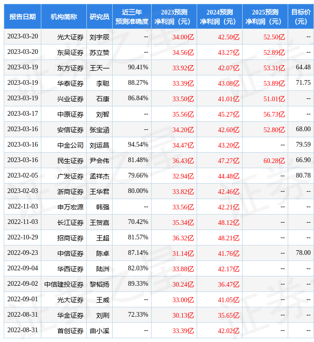The width and height of the screenshot is (314, 342).
Task: Open the 中金公司 institution entry
Action: [x=70, y=145]
